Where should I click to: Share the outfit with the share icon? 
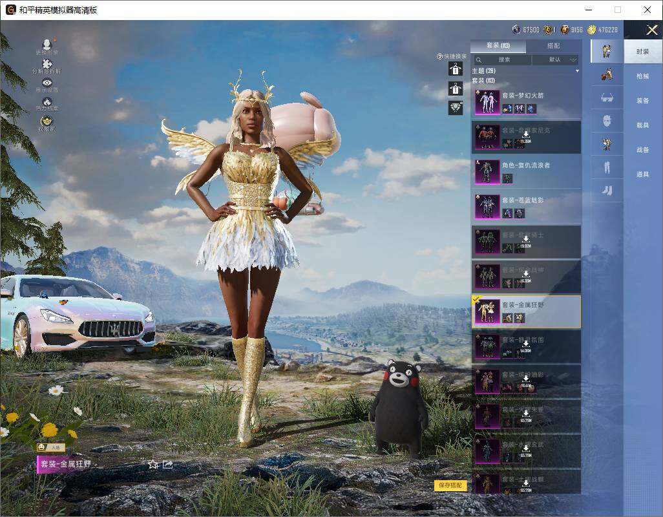pos(168,465)
